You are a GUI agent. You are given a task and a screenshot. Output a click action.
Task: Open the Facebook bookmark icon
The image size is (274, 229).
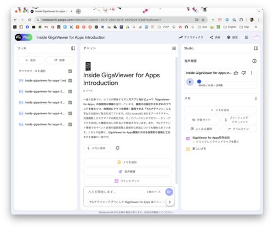(x=27, y=27)
